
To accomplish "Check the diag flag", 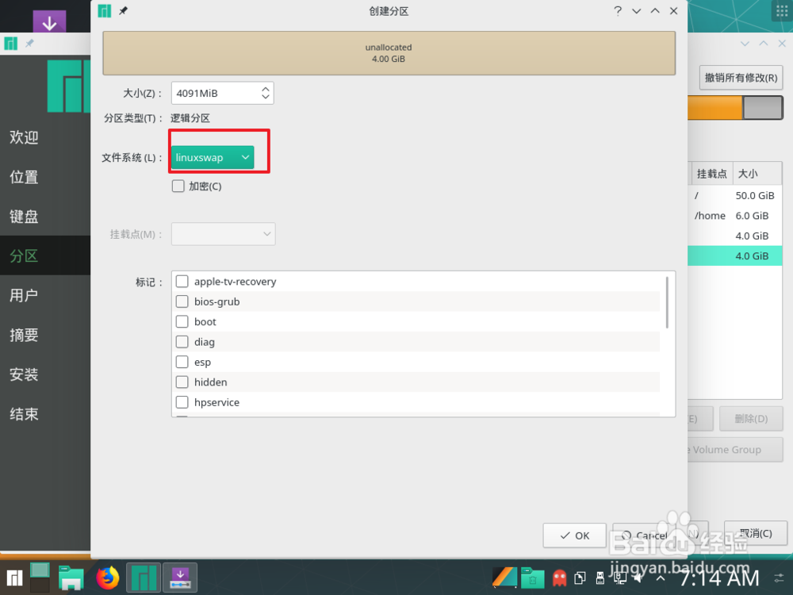I will coord(182,342).
